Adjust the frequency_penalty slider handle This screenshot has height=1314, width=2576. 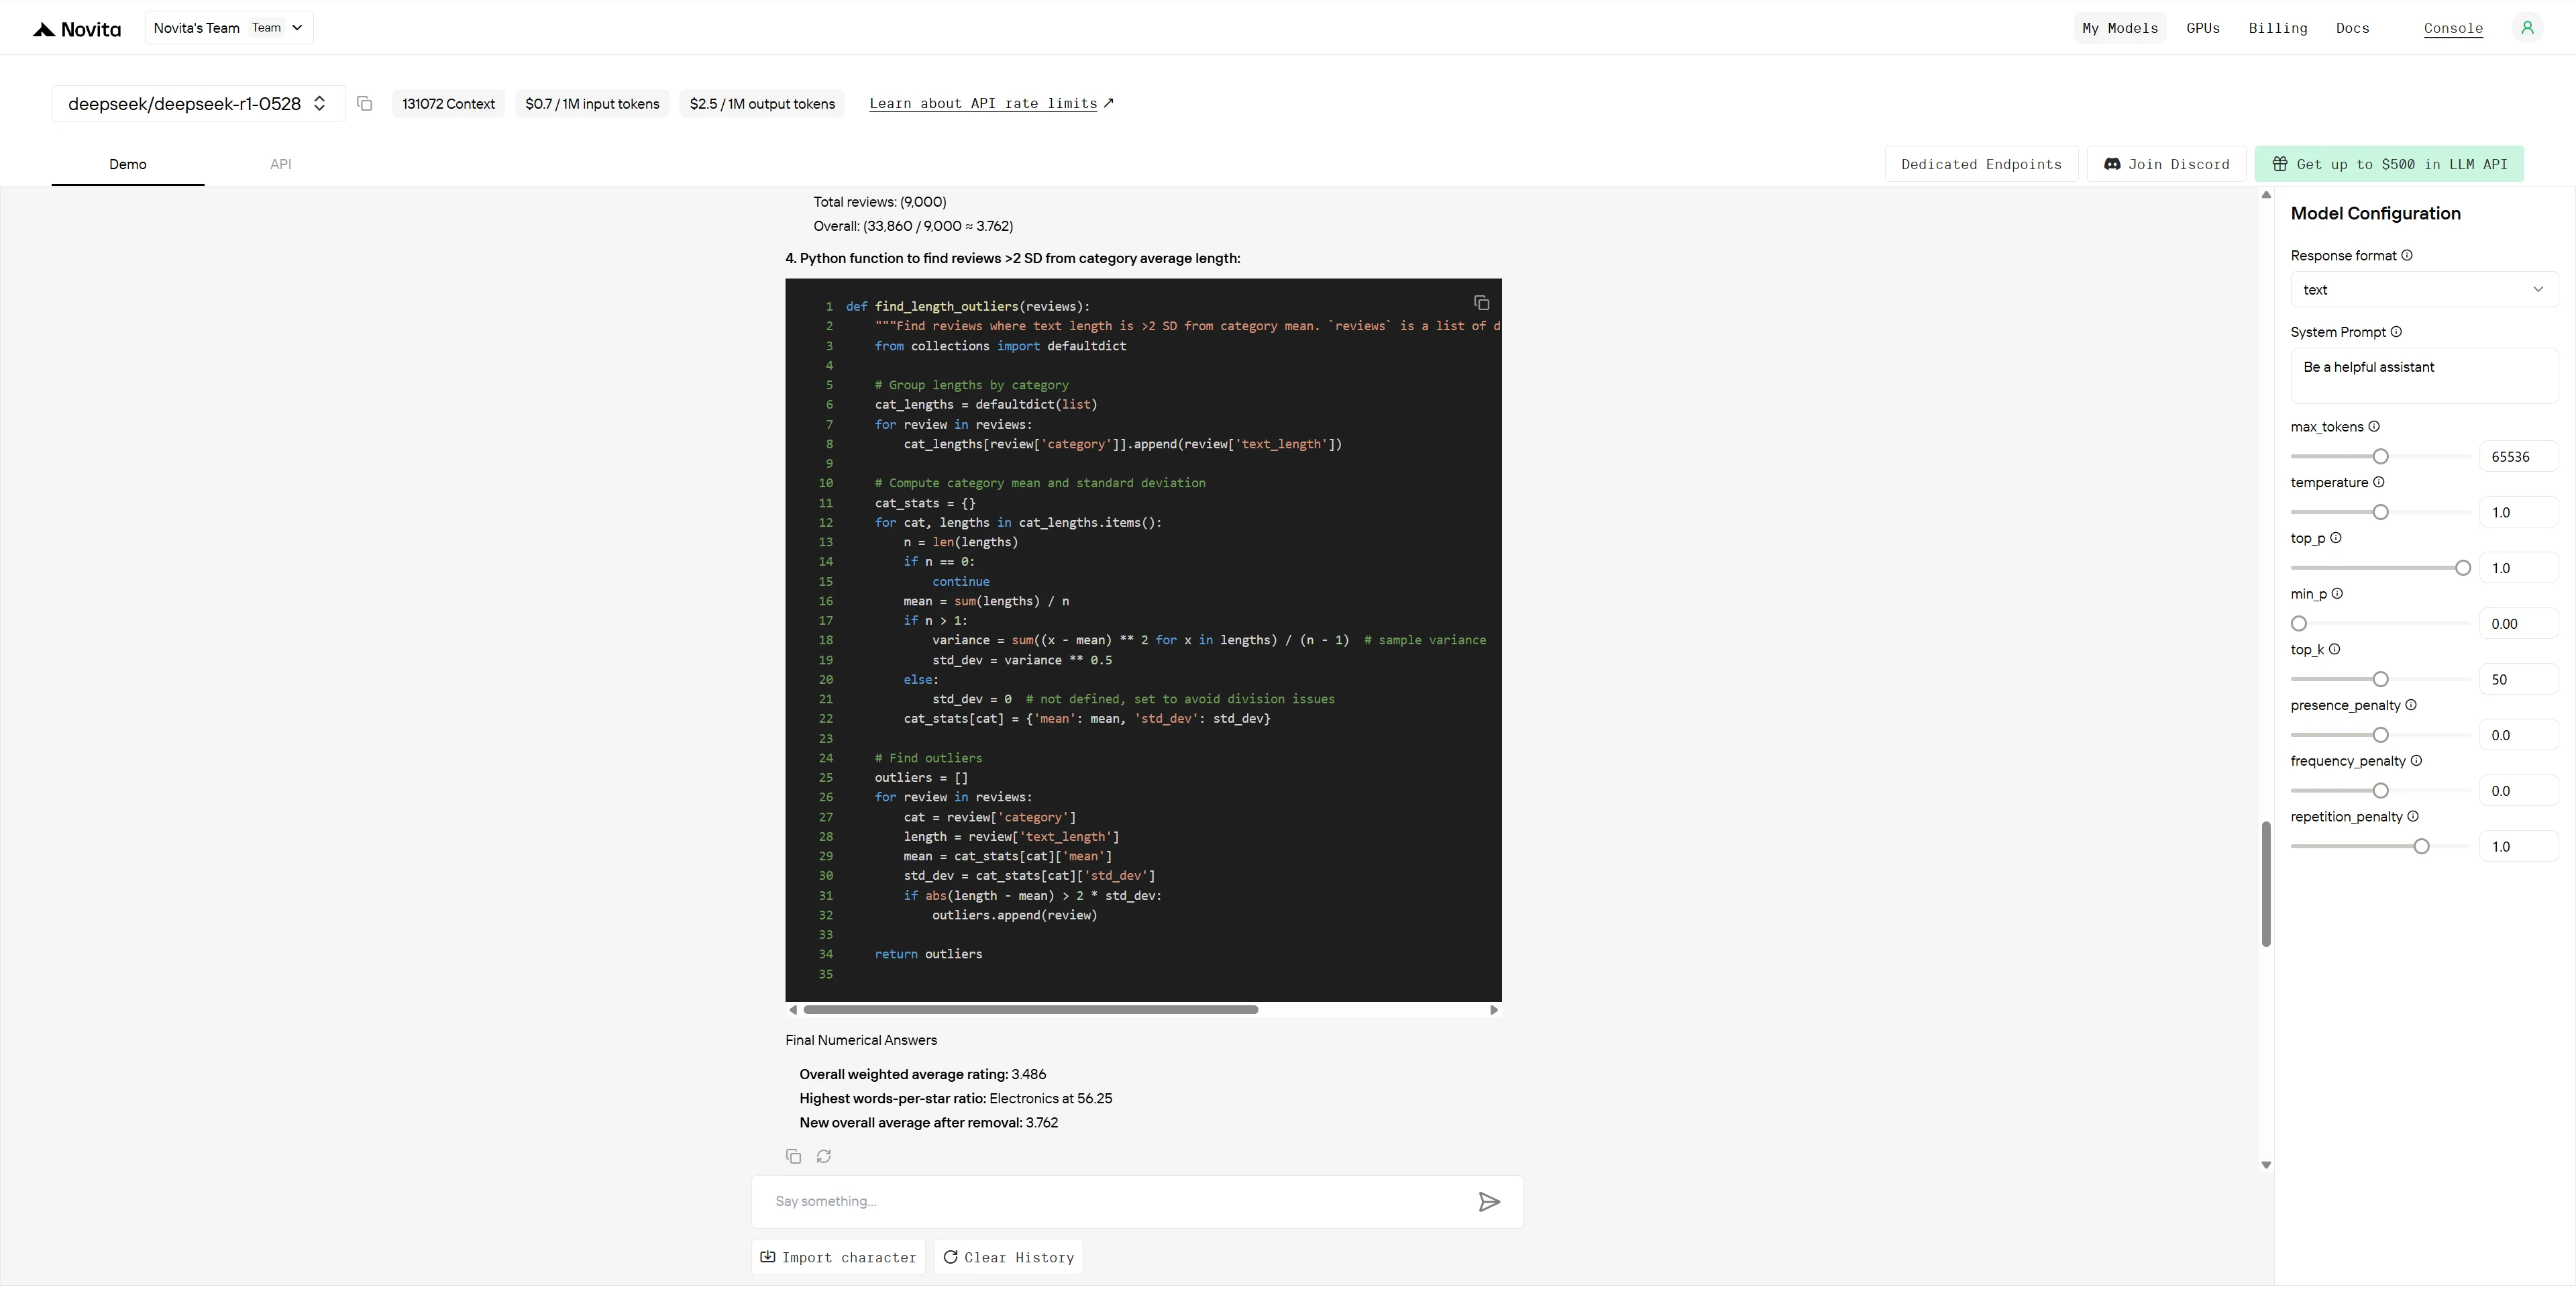[2380, 791]
